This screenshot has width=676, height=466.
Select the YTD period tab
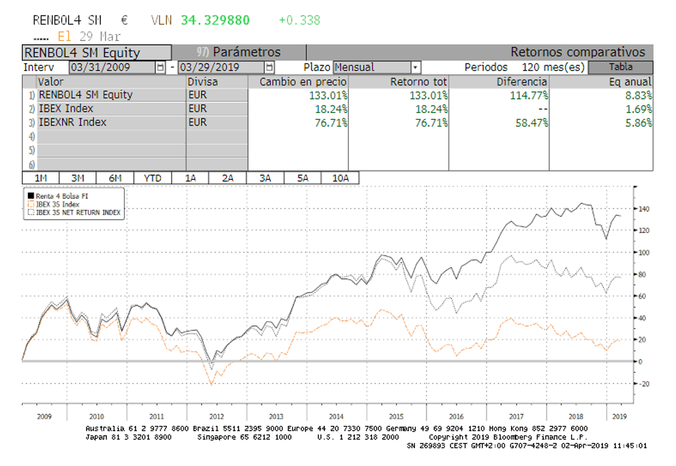click(153, 178)
